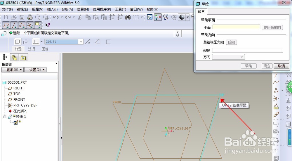Toggle annotation element display

click(x=38, y=25)
